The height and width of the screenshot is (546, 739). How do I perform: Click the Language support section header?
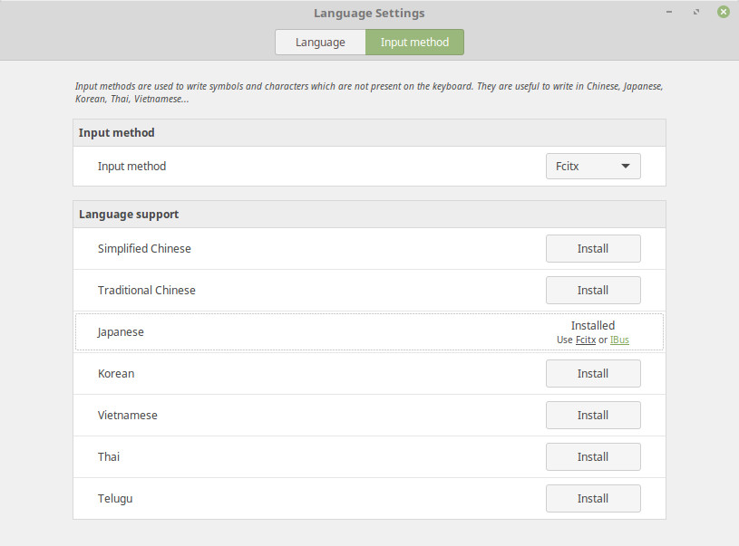(x=129, y=215)
